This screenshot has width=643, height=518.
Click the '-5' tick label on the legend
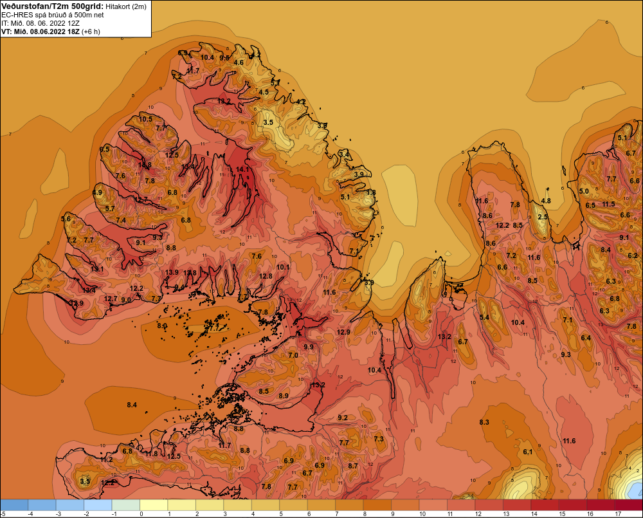(x=3, y=514)
